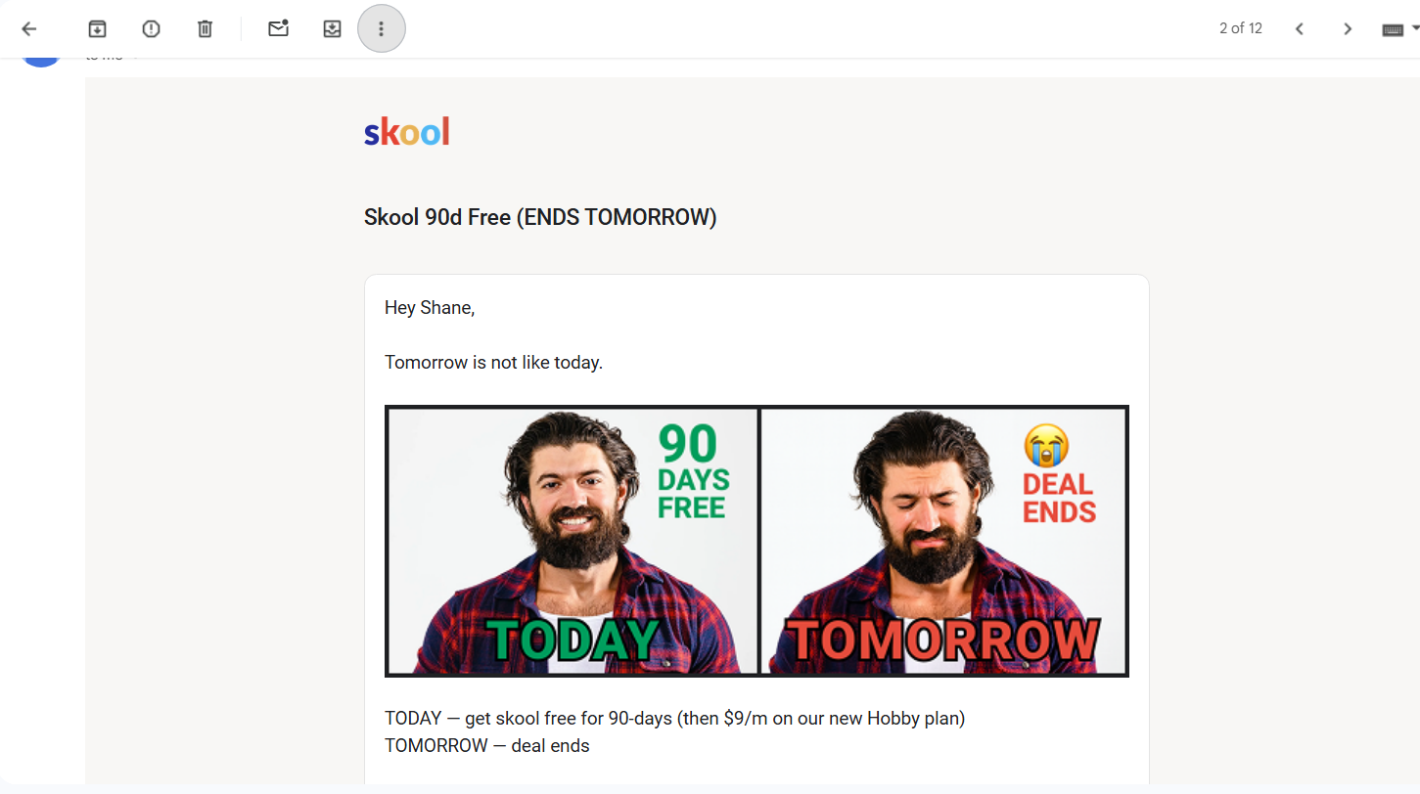Click the "Skool 90d Free (ENDS TOMORROW)" heading
The width and height of the screenshot is (1420, 794).
click(540, 217)
